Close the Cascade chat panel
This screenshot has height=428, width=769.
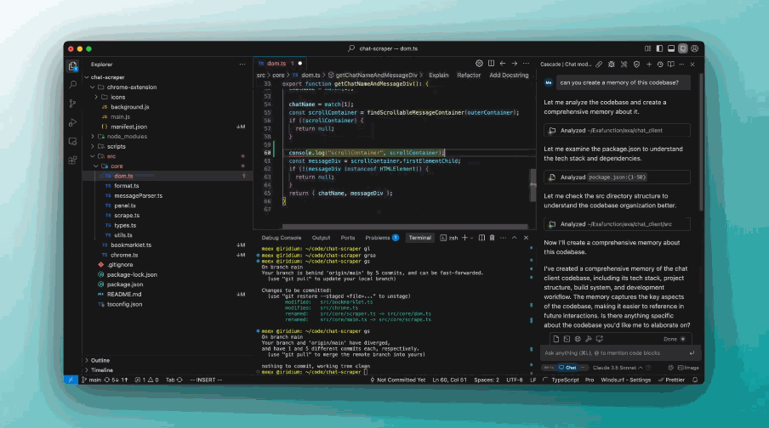point(692,64)
